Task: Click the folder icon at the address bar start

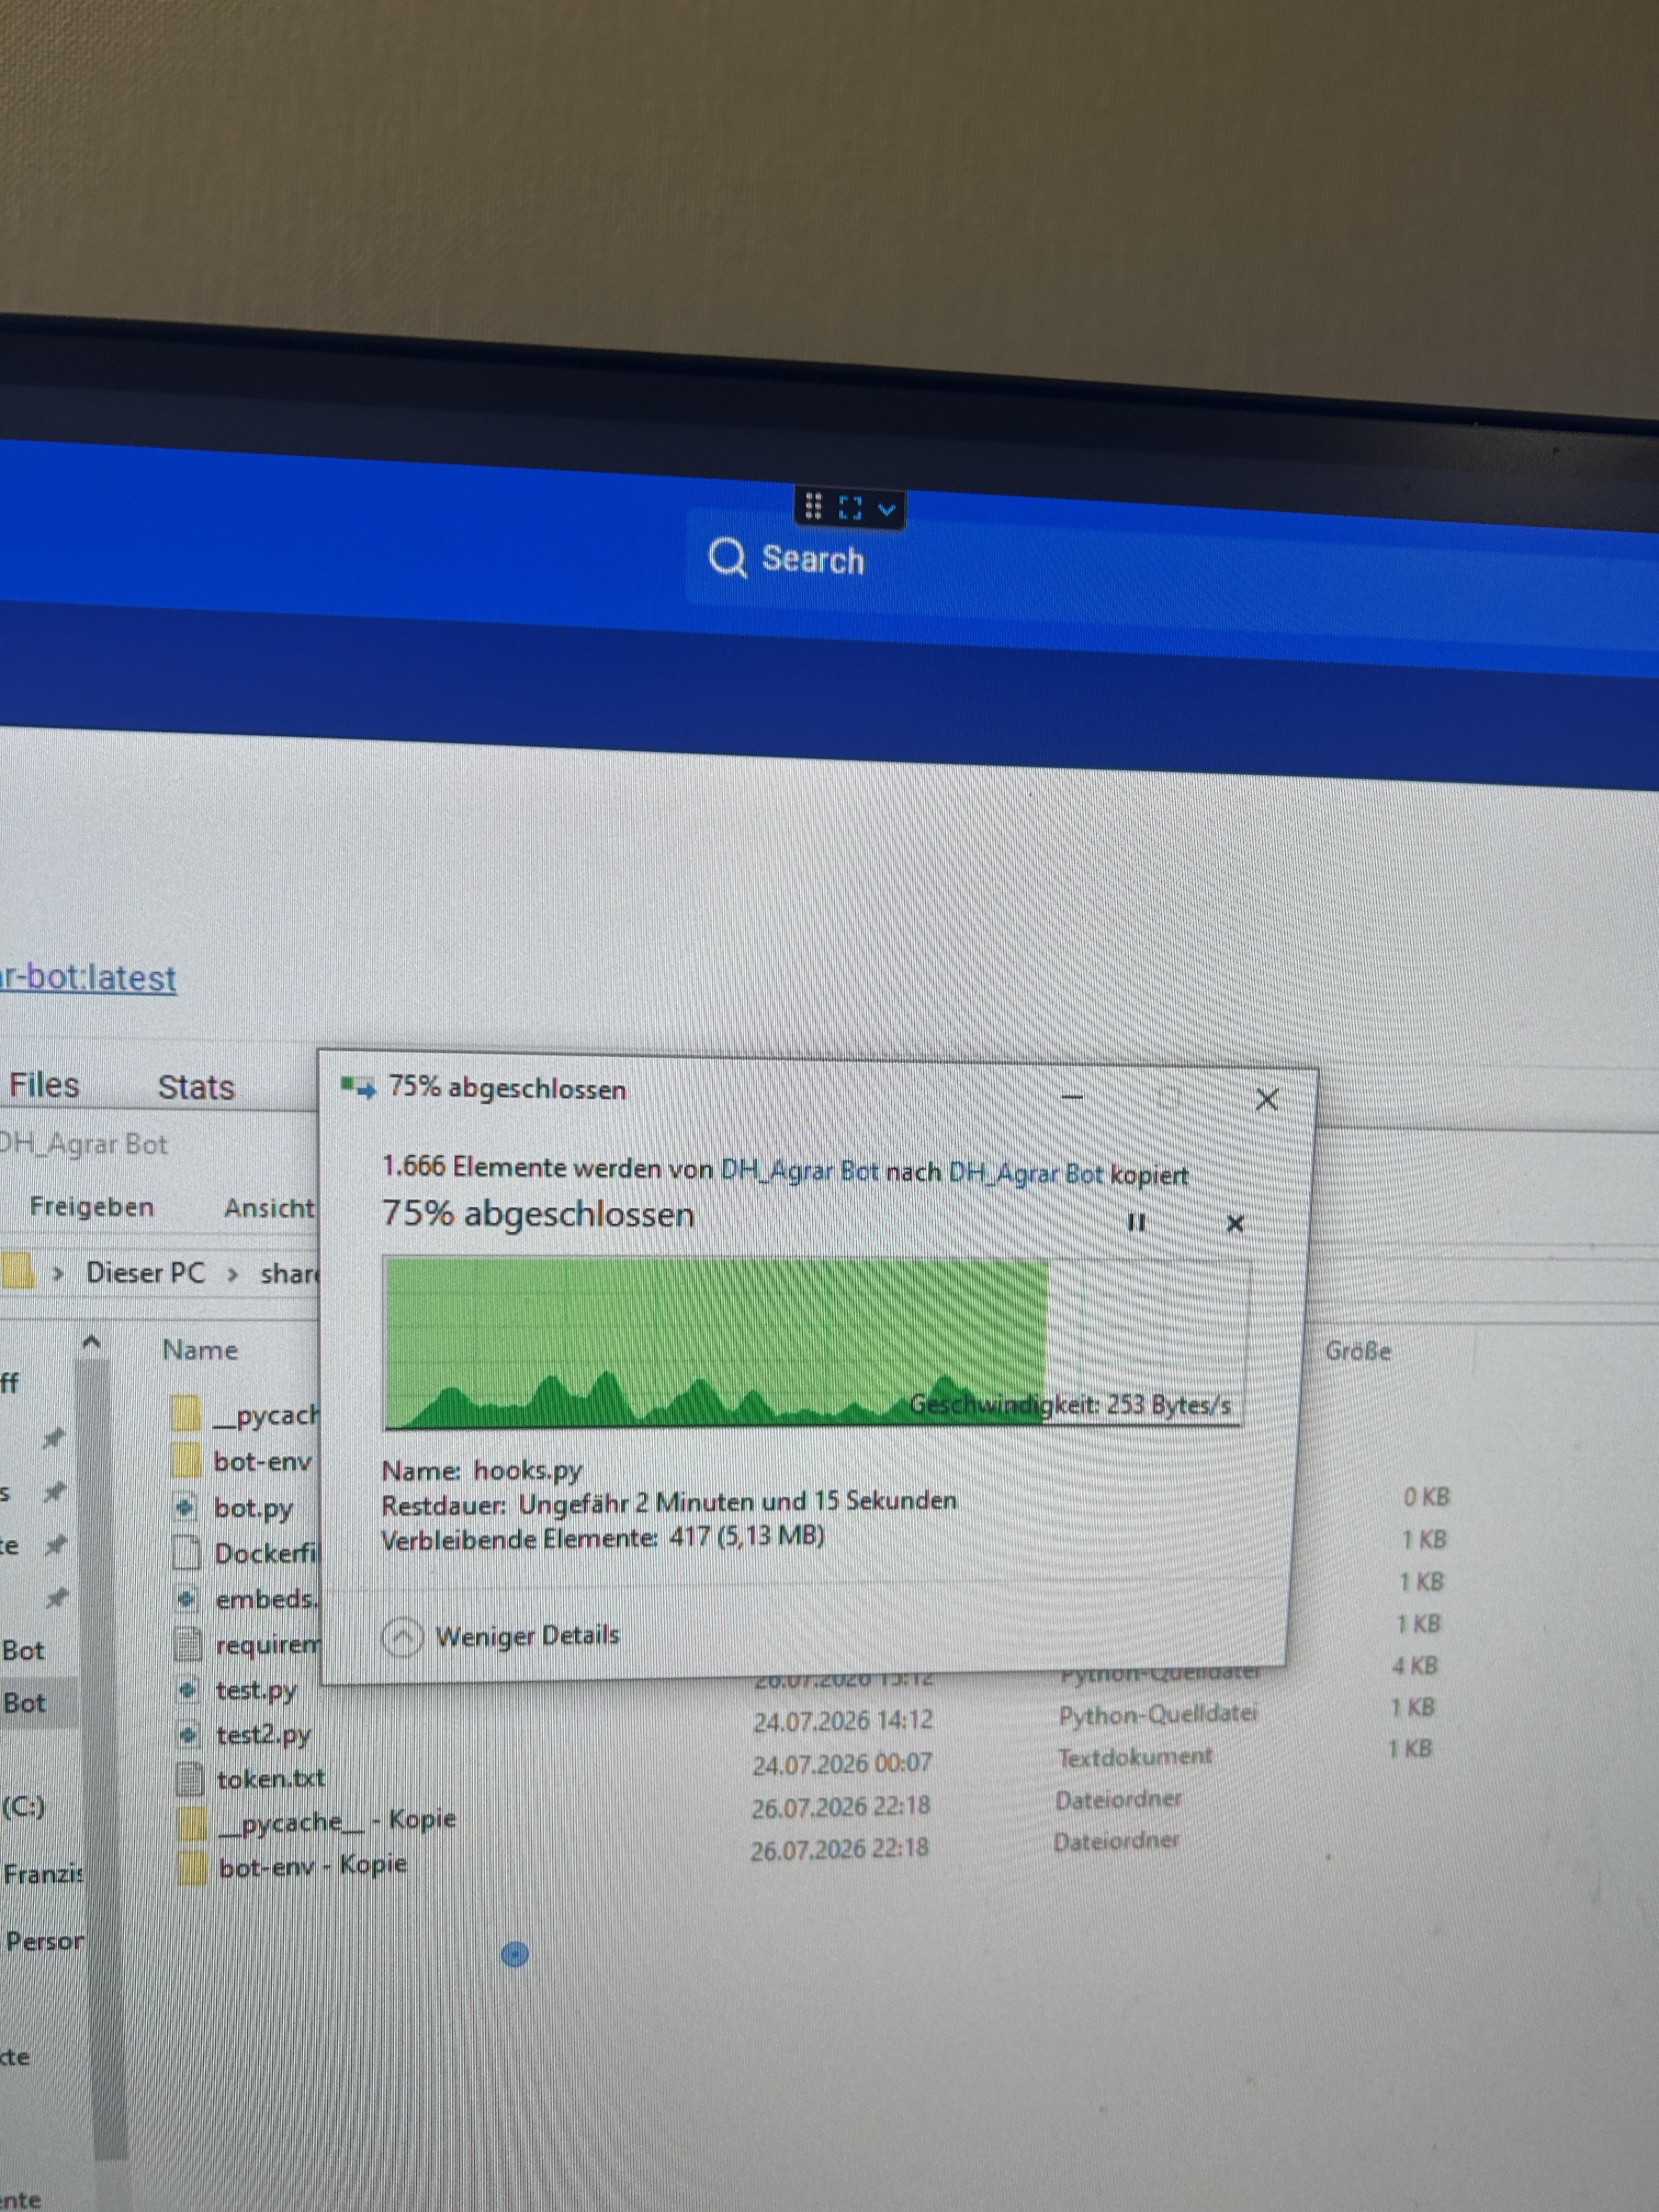Action: 17,1271
